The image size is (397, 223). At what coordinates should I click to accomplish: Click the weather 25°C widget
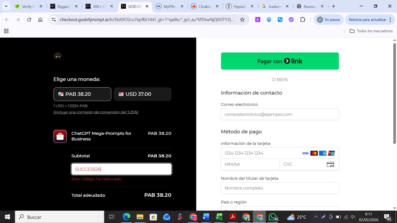click(297, 217)
